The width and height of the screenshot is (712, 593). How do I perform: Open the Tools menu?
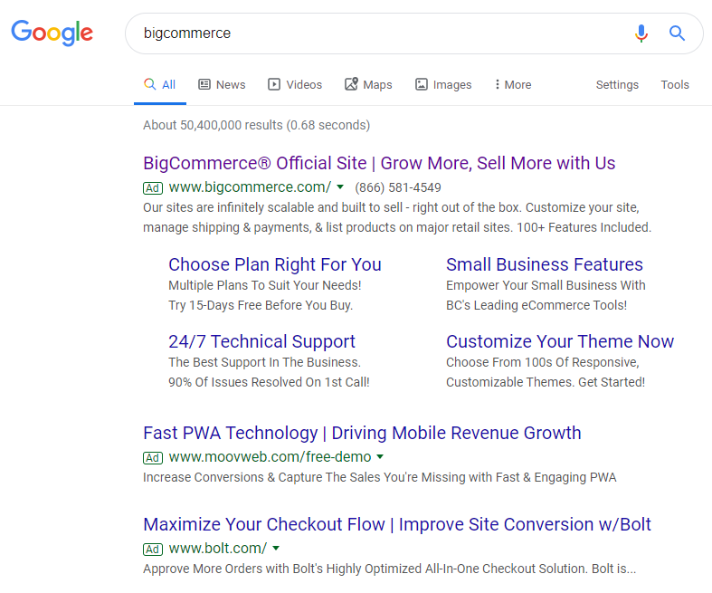(x=675, y=84)
